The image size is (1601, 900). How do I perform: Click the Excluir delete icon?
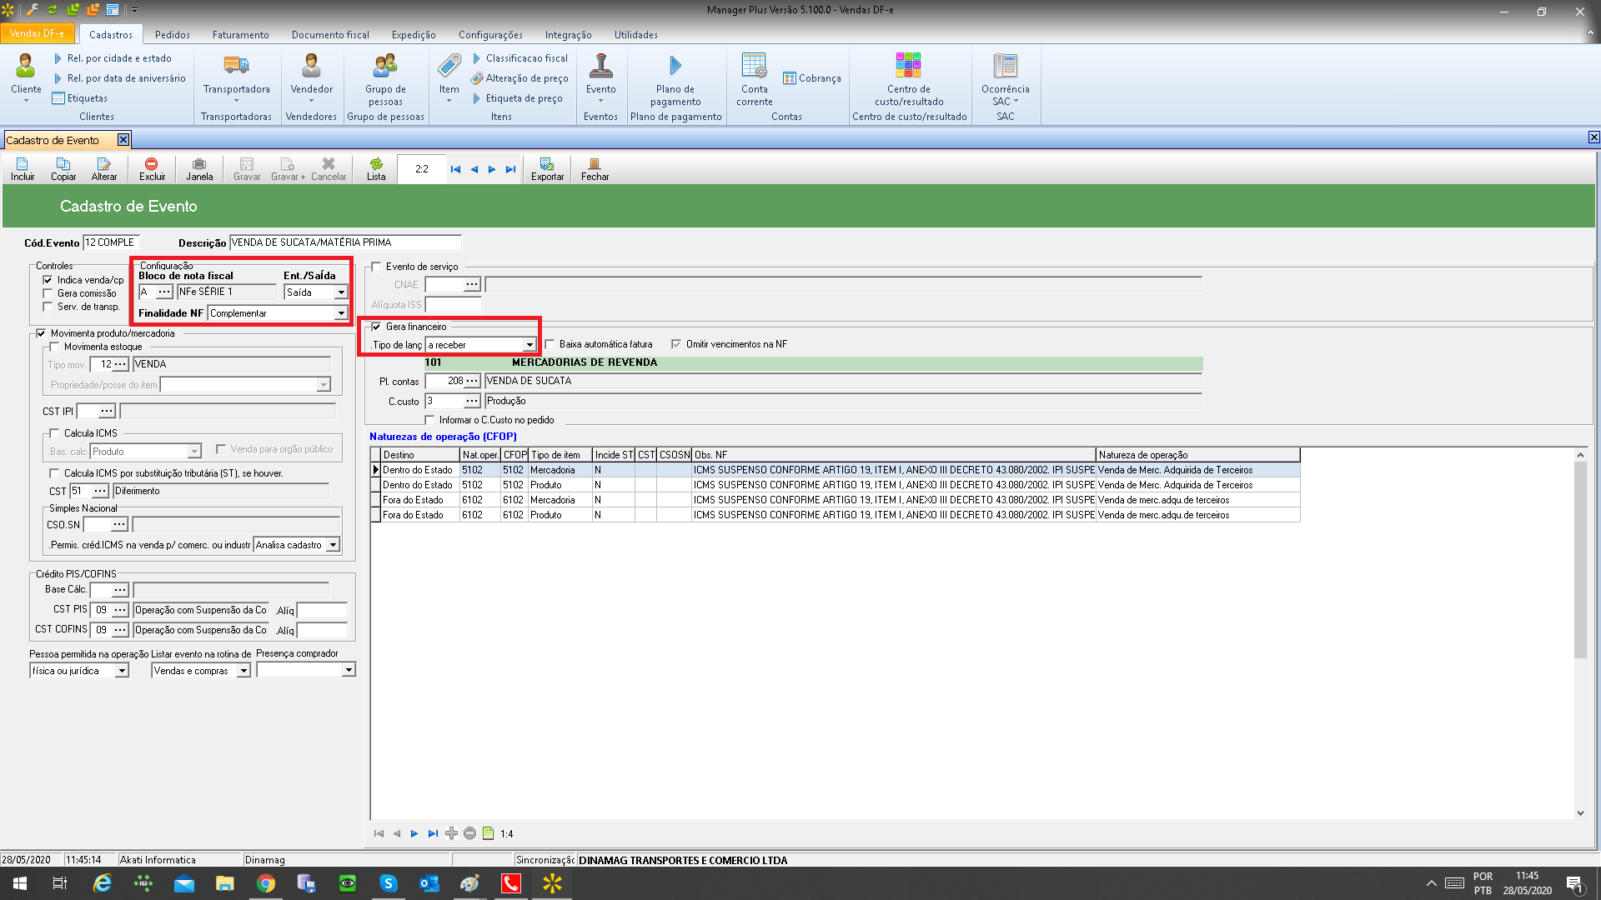tap(152, 168)
